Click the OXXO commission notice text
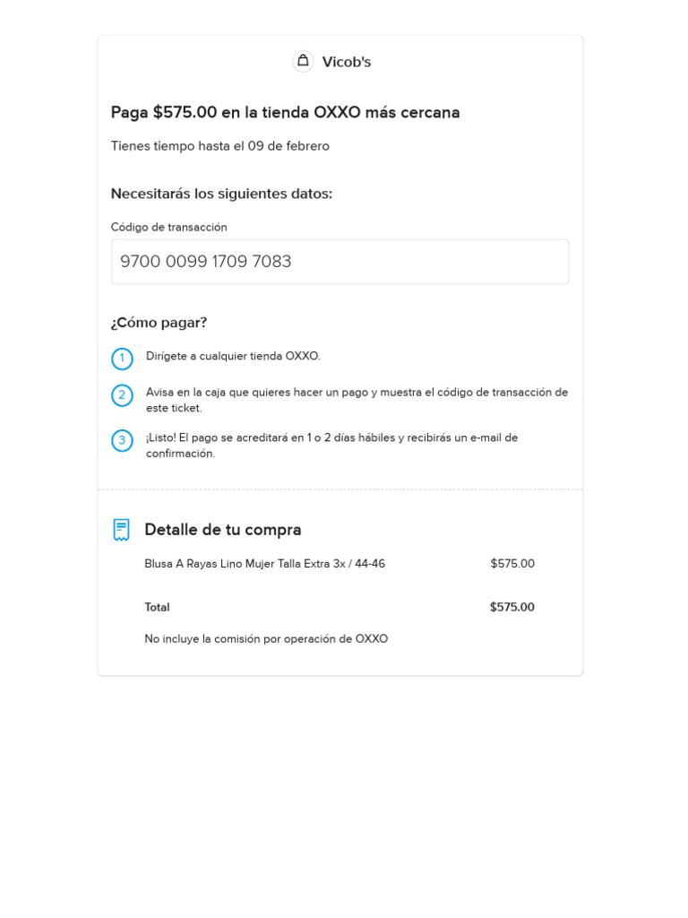 coord(266,639)
